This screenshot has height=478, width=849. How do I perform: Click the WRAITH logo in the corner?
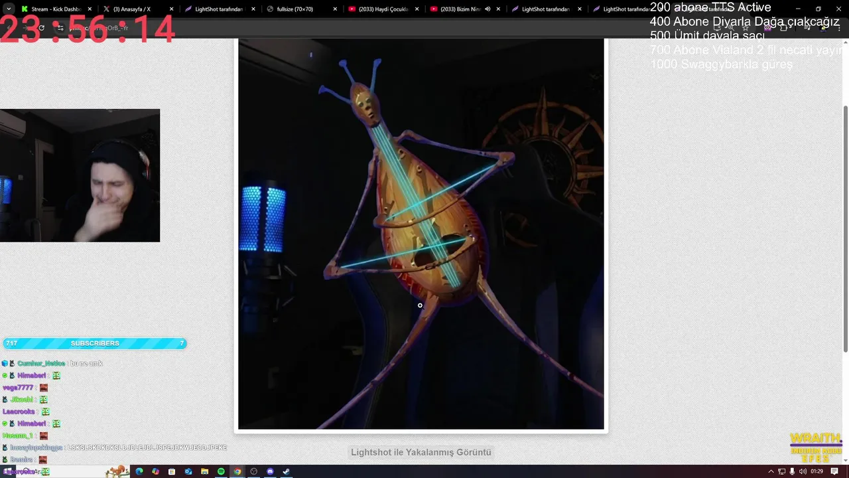[816, 447]
